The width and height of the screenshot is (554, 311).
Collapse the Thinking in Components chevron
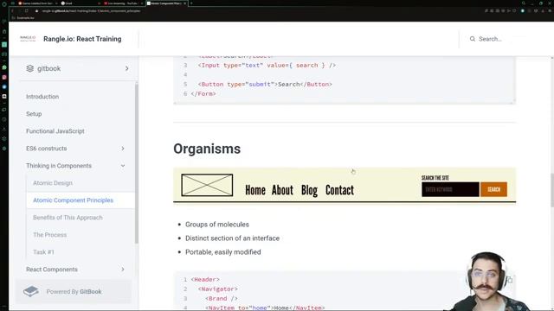[123, 166]
